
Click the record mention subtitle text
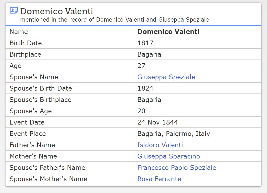coord(114,20)
